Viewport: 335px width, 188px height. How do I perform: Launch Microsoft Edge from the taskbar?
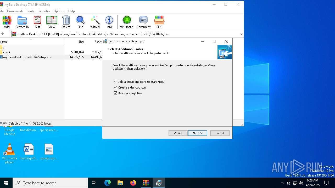click(108, 183)
